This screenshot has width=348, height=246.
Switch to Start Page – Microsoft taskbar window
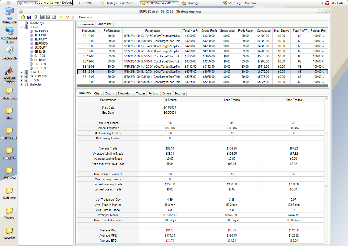(241, 3)
